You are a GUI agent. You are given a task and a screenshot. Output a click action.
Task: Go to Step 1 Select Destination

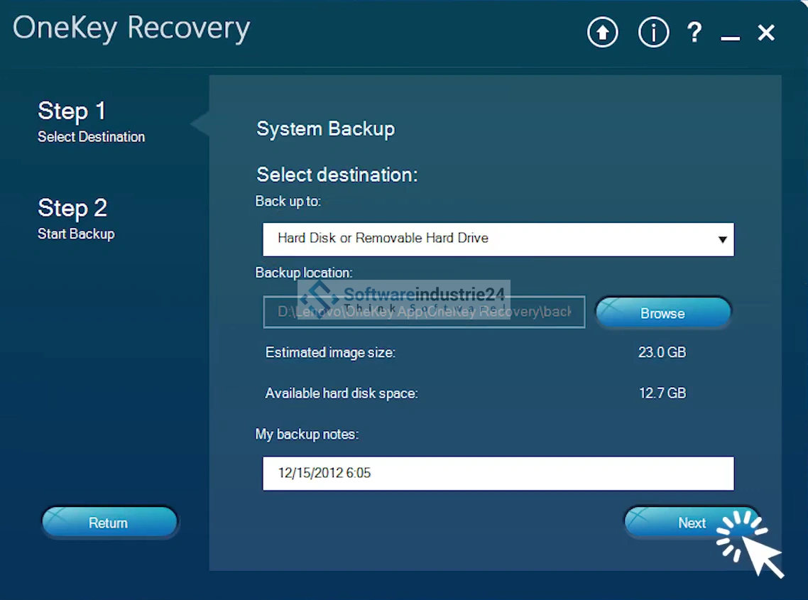pyautogui.click(x=91, y=121)
